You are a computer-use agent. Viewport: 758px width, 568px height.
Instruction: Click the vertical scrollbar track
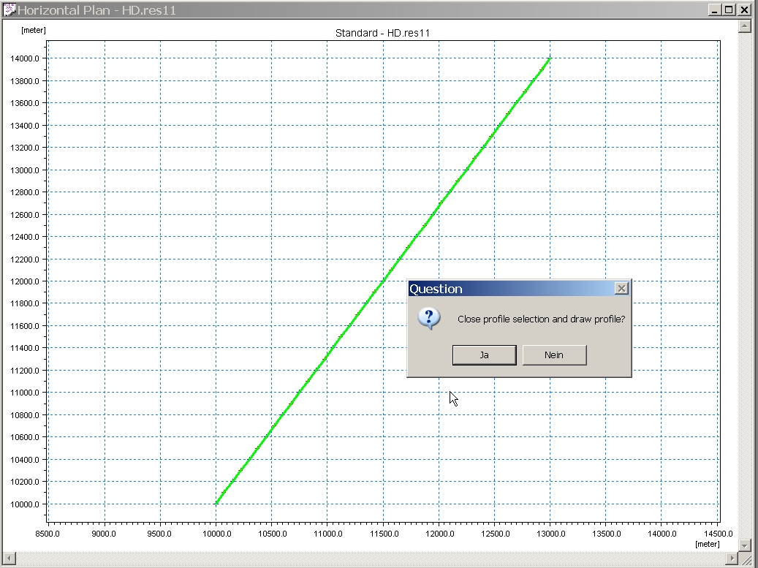tap(745, 292)
